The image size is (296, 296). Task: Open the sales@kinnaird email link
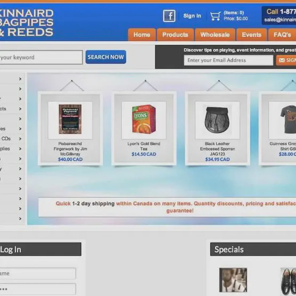coord(280,20)
